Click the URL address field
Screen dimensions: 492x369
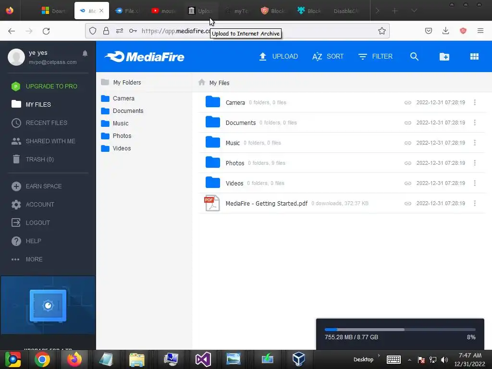click(237, 31)
